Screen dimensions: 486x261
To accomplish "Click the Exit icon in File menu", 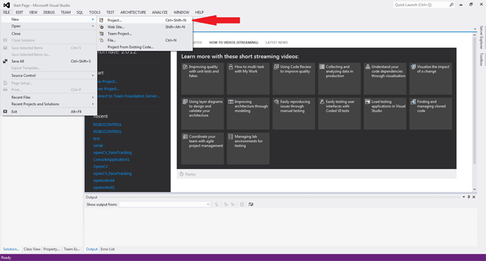I will pos(5,111).
